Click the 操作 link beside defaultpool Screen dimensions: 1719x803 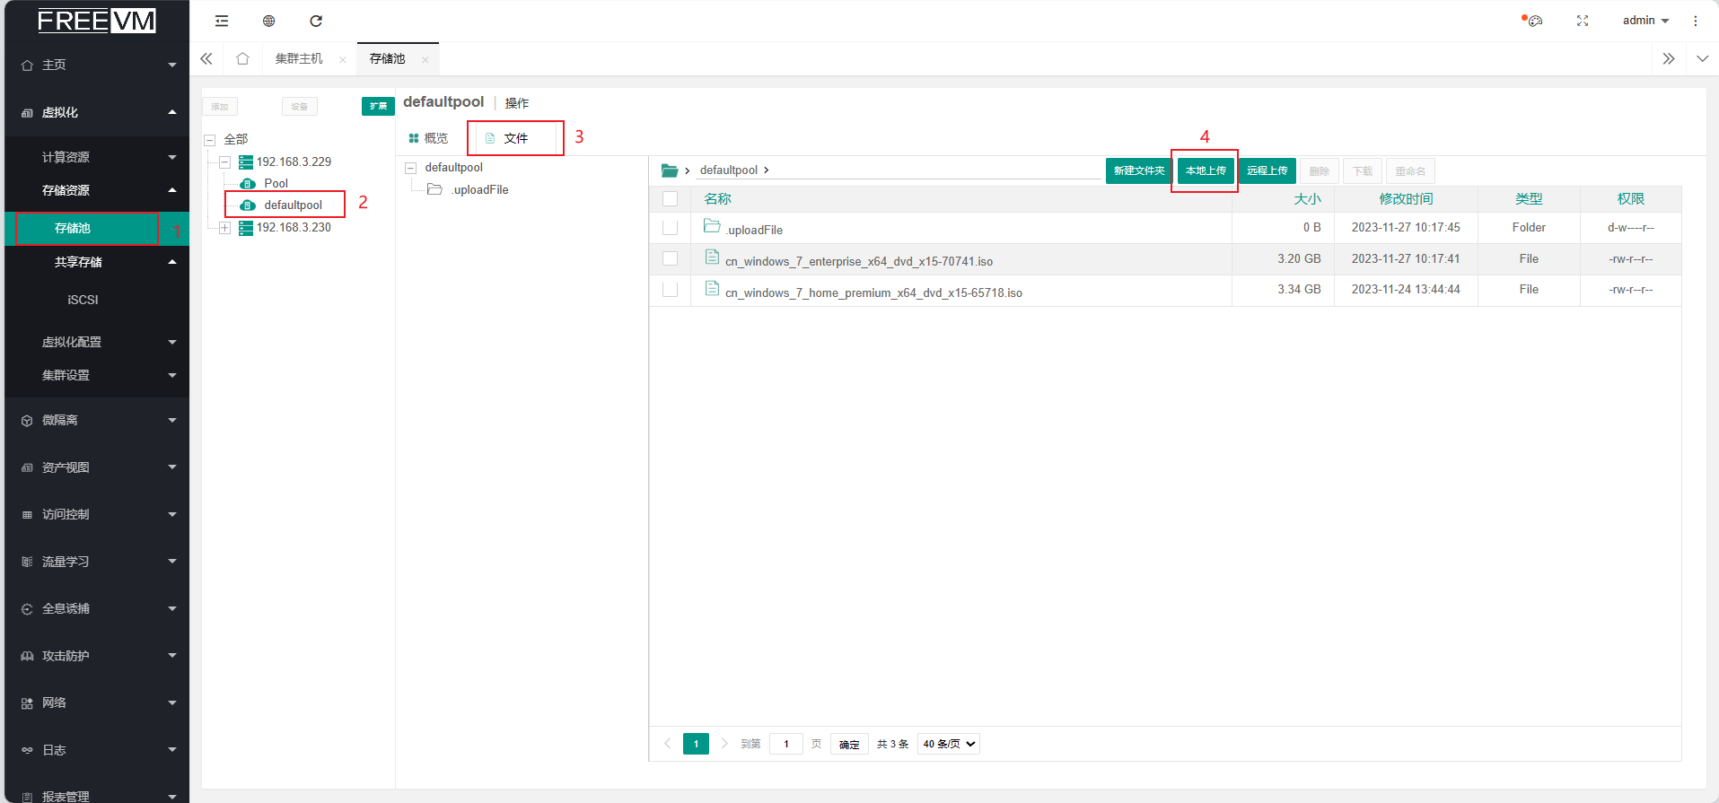(x=517, y=103)
